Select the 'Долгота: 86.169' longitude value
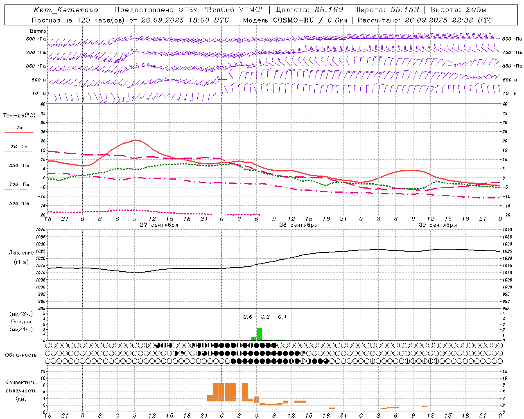This screenshot has height=419, width=524. point(309,10)
